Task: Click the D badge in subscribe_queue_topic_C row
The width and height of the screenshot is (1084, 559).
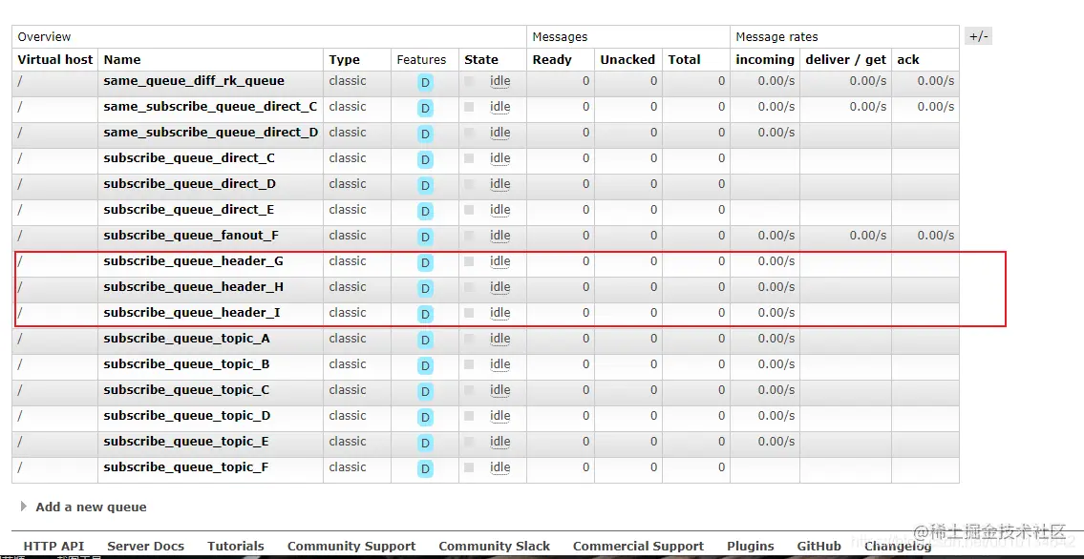Action: coord(425,392)
